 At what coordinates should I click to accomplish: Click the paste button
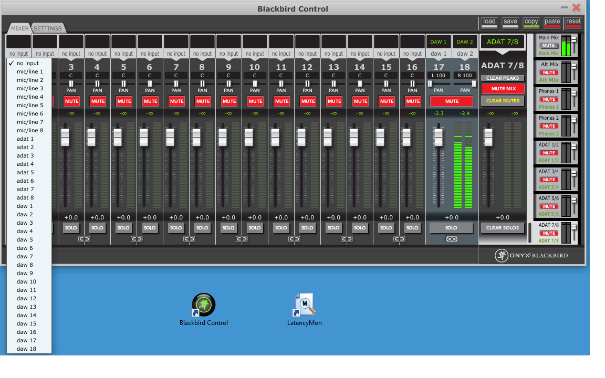point(552,23)
